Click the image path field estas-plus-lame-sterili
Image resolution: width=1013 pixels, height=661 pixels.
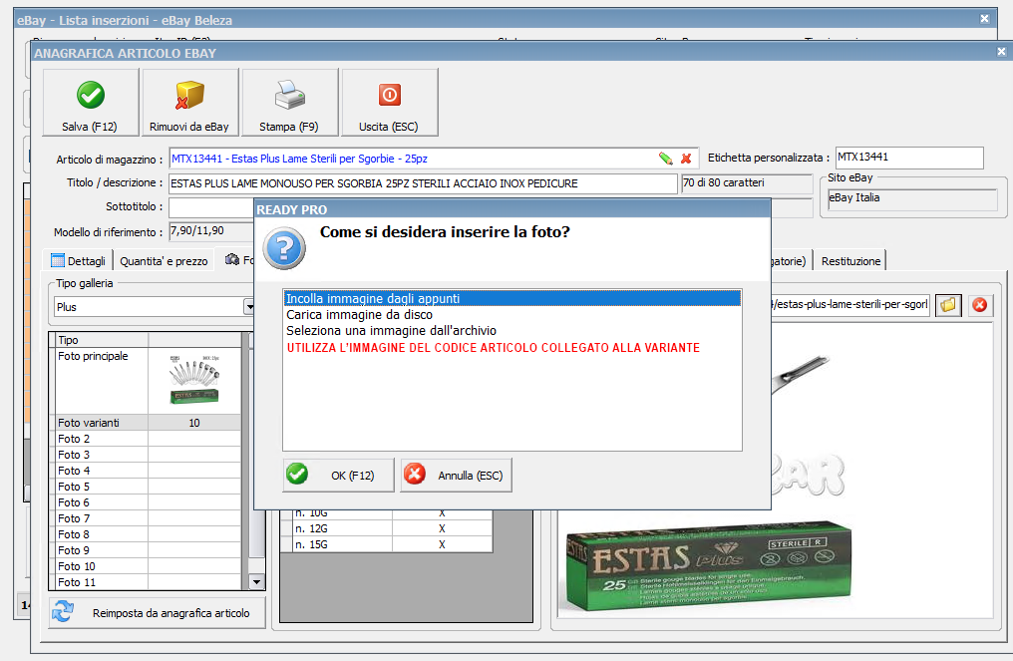[x=850, y=304]
